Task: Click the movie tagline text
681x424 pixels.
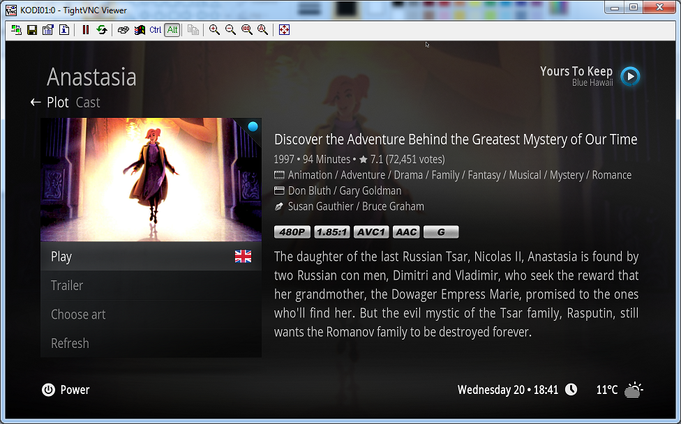Action: (456, 139)
